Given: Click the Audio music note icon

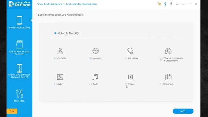Looking at the screenshot, I should pyautogui.click(x=95, y=77).
